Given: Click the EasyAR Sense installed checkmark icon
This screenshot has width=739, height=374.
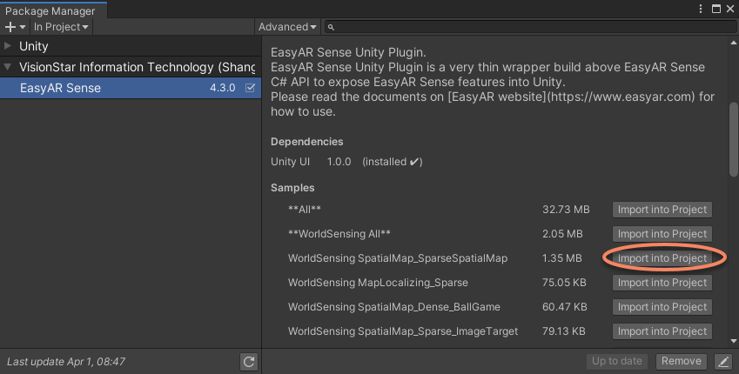Looking at the screenshot, I should (251, 88).
